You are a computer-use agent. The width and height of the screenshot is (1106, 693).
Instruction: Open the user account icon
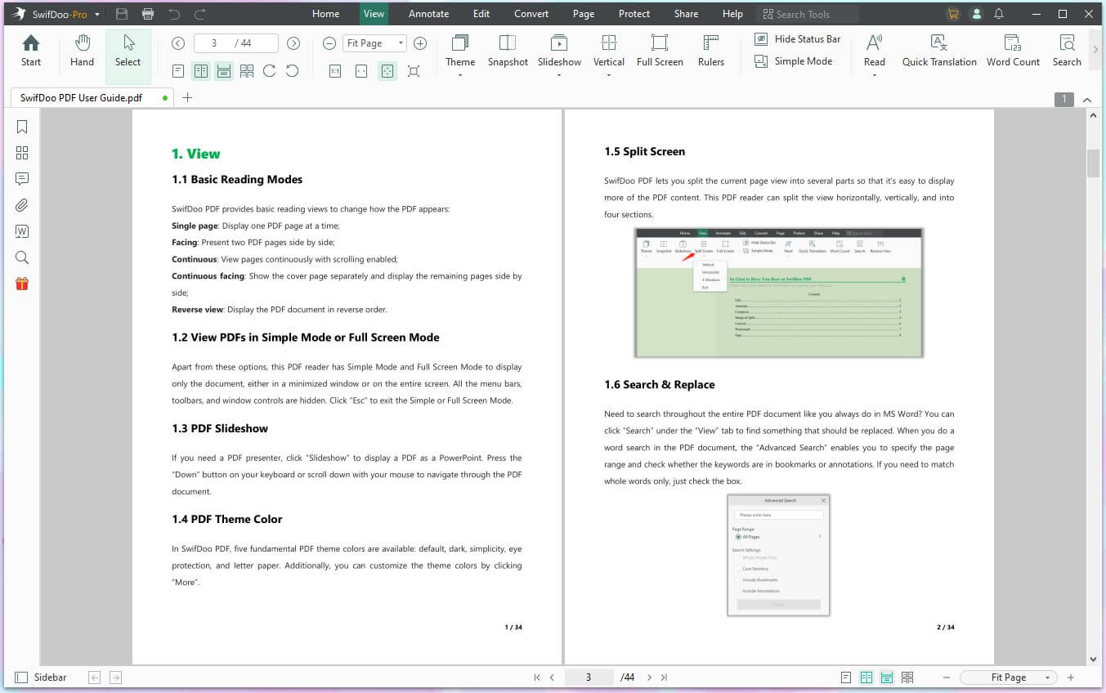pos(975,14)
